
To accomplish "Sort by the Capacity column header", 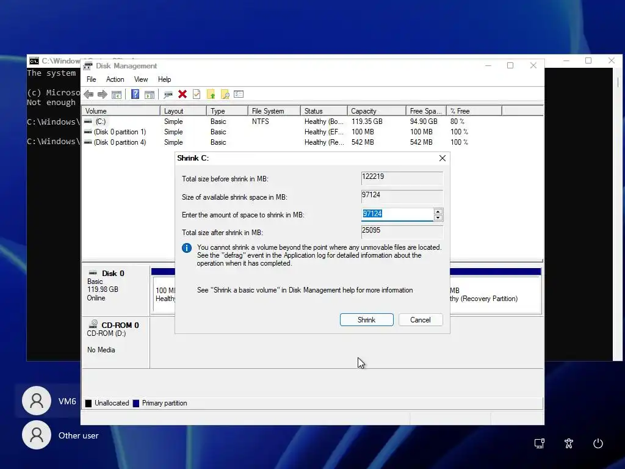I will click(x=377, y=111).
